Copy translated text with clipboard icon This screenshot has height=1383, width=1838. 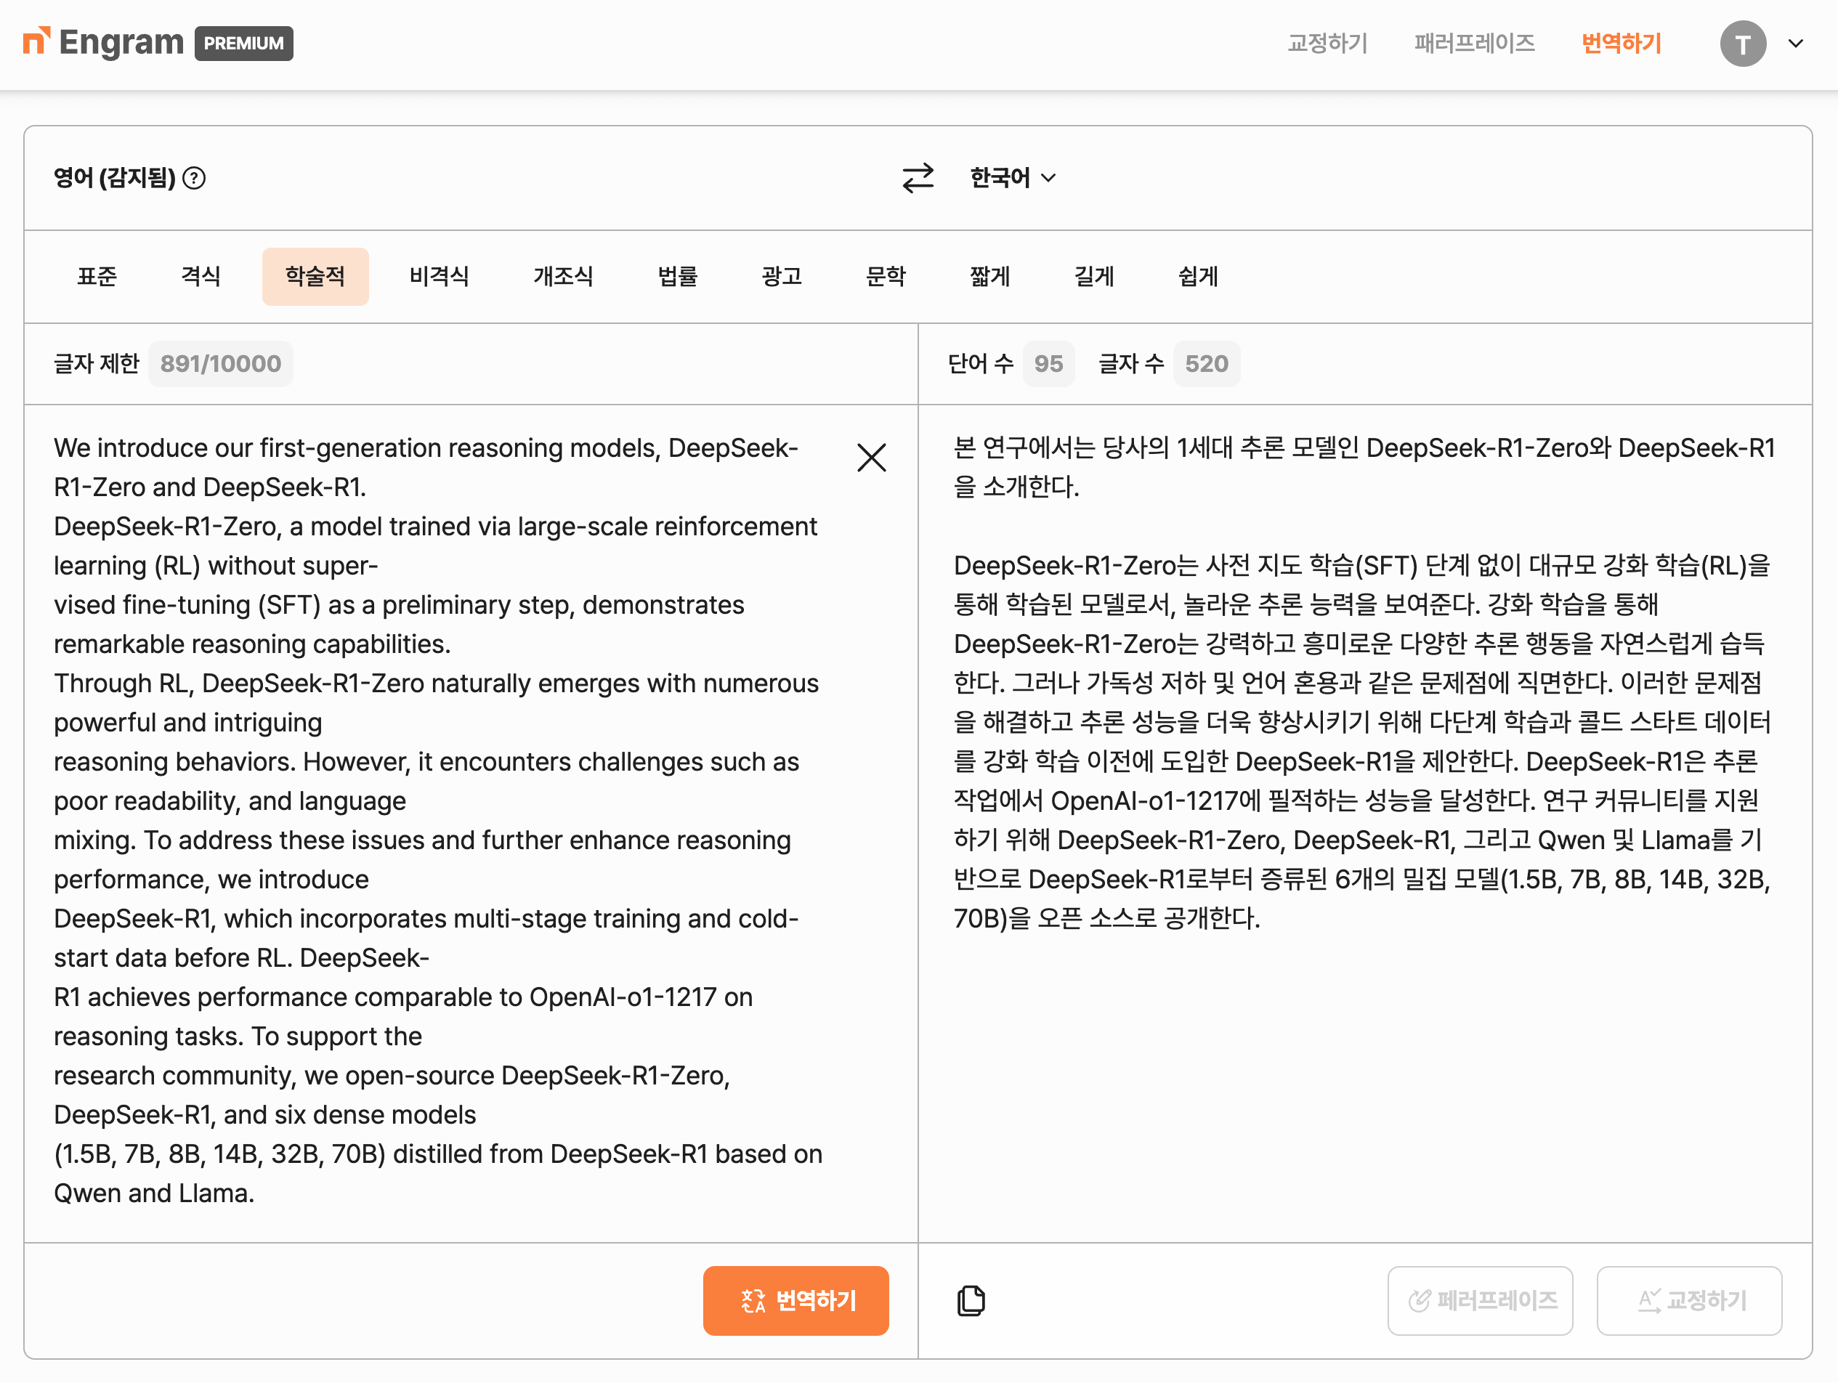[x=971, y=1300]
